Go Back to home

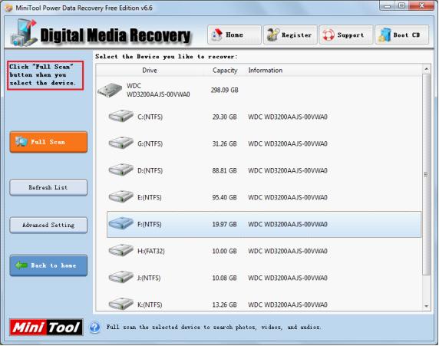48,265
